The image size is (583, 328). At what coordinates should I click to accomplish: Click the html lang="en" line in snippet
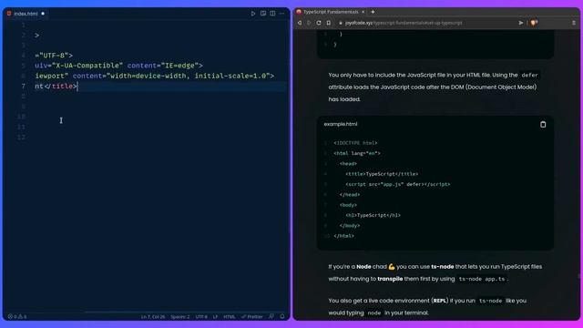356,153
